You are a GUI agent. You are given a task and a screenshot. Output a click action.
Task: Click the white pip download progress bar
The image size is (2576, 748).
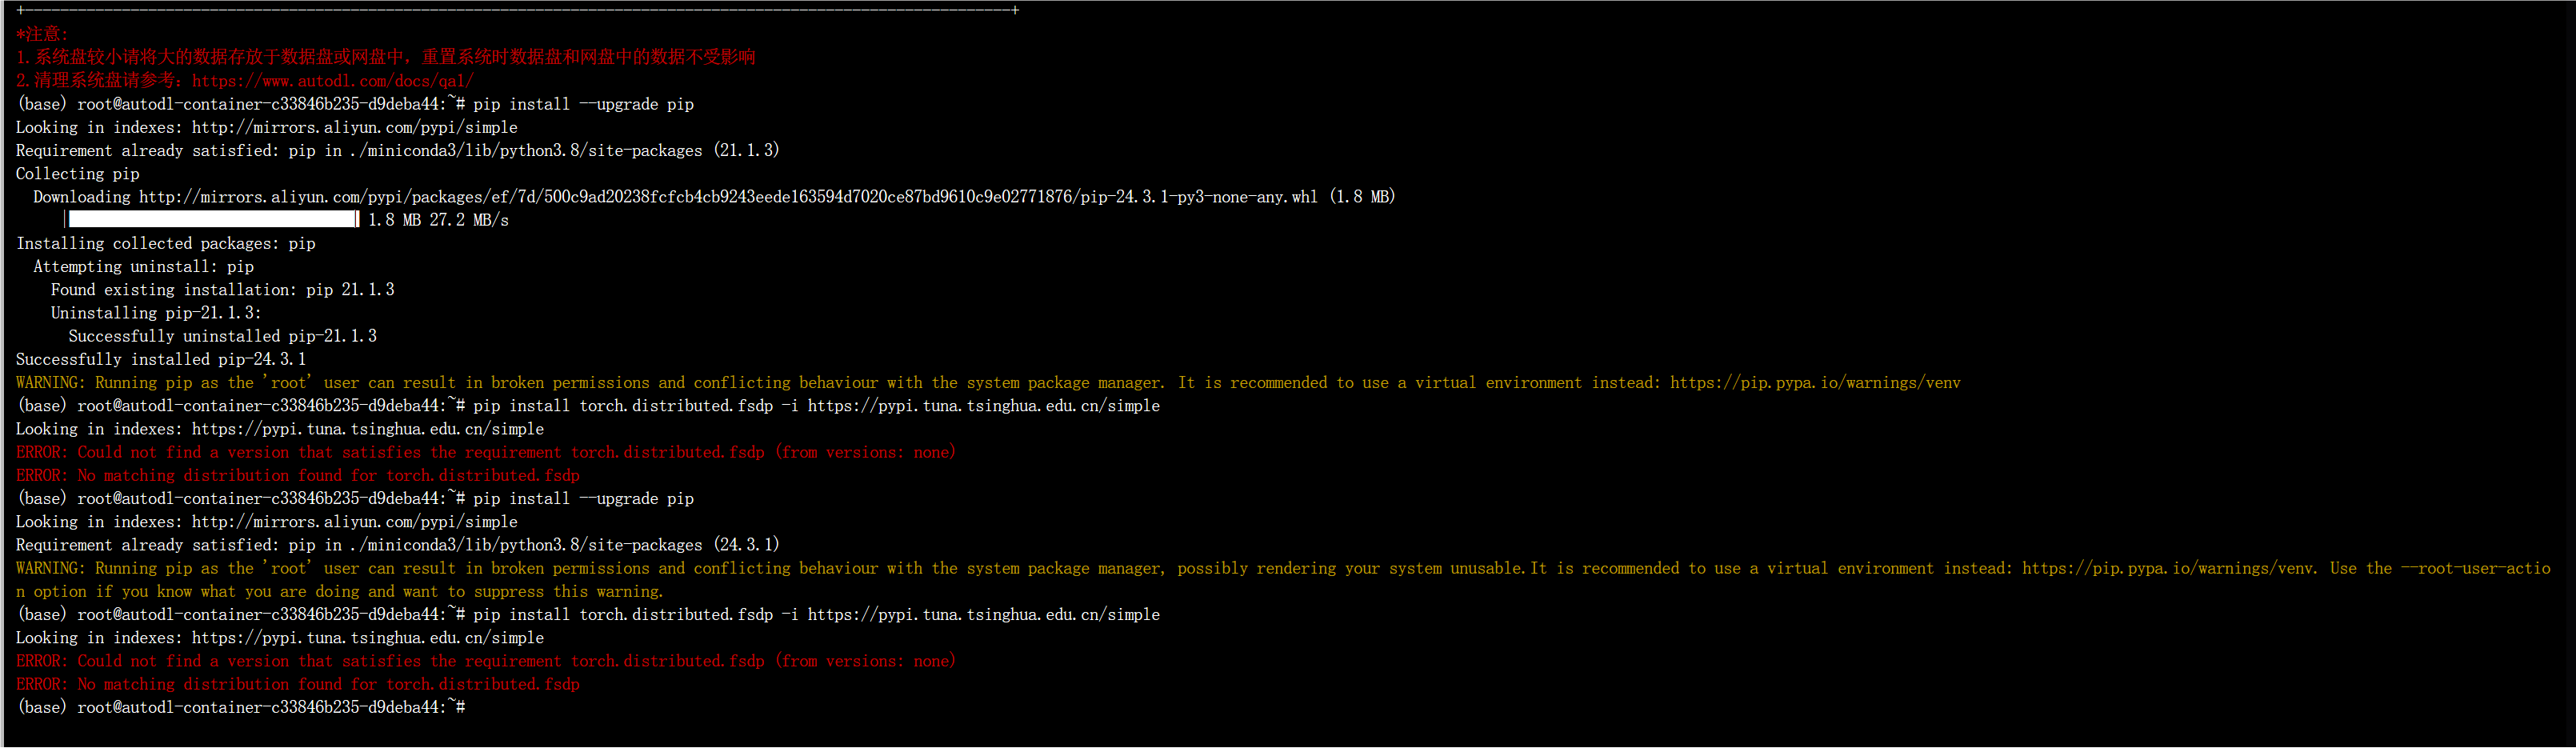212,219
